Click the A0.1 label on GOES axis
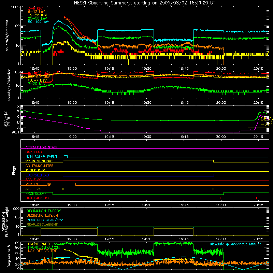Screen dimensions: 273x273 point(16,132)
